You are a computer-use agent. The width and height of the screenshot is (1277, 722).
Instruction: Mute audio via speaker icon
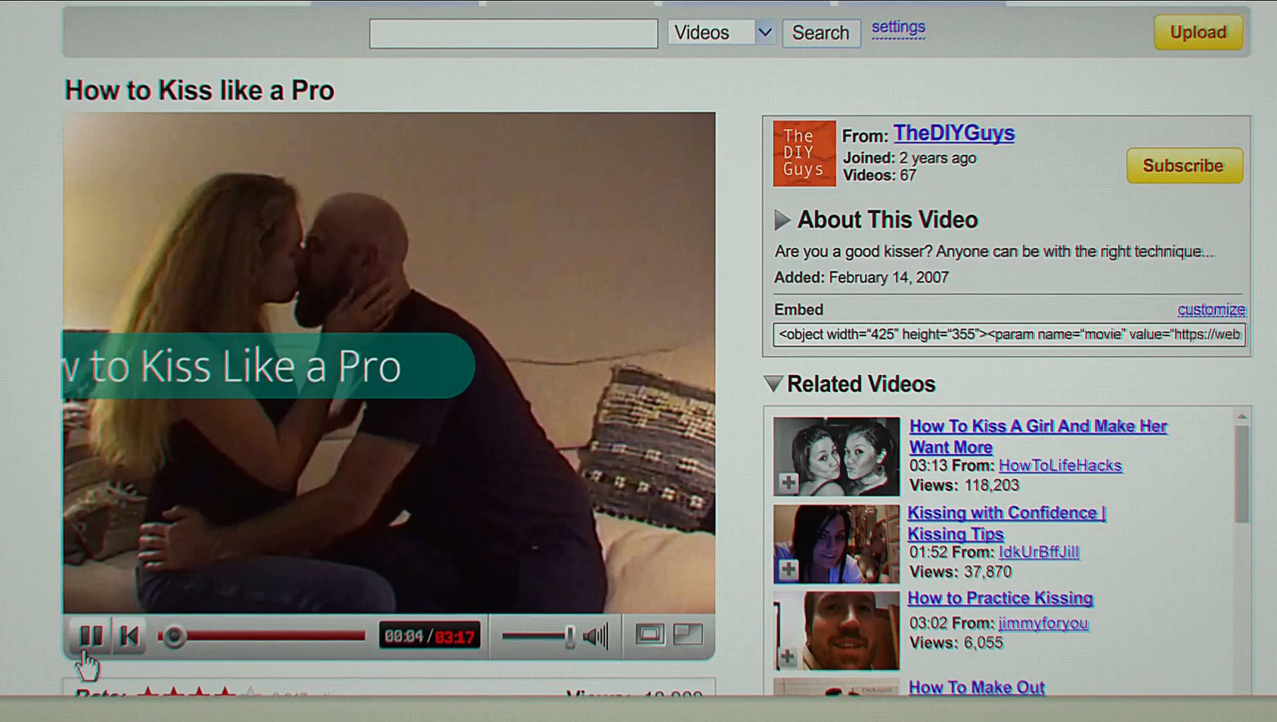tap(595, 635)
